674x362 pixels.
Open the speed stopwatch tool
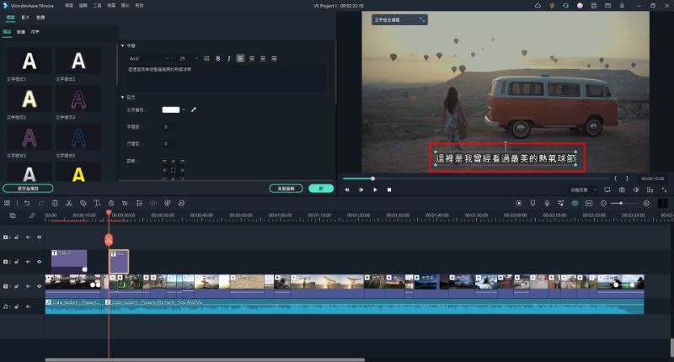(111, 203)
